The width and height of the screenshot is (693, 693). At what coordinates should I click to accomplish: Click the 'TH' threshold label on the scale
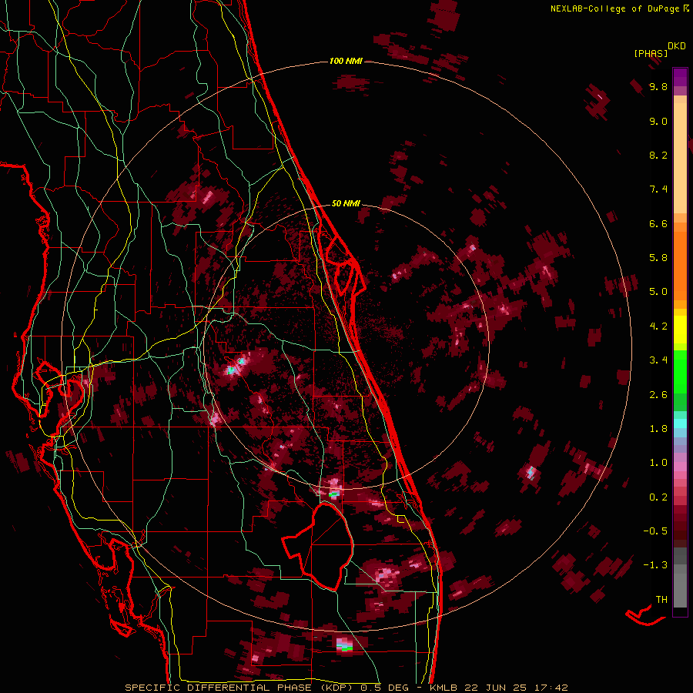click(661, 600)
